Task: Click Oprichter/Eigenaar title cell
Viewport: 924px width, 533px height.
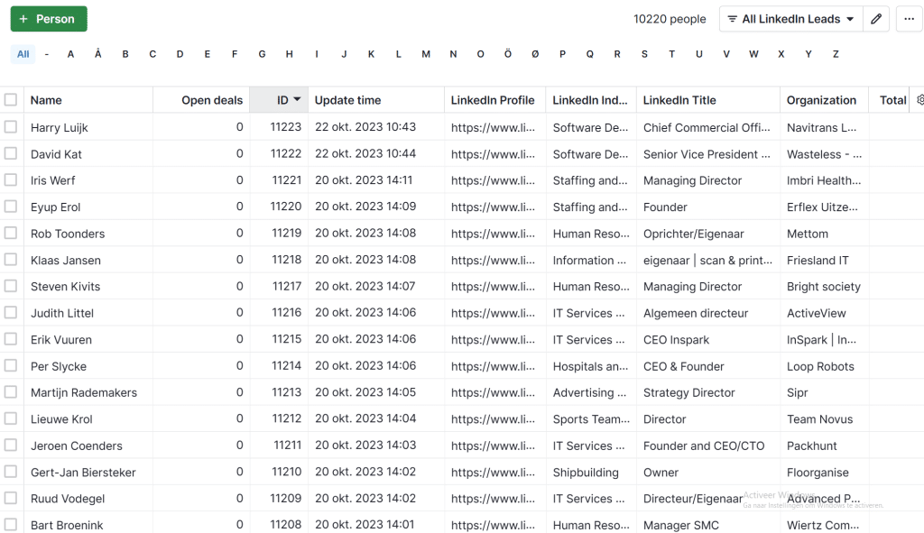Action: pyautogui.click(x=694, y=234)
